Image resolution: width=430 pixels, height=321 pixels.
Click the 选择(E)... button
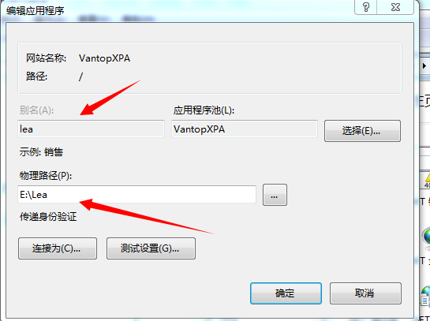(362, 131)
